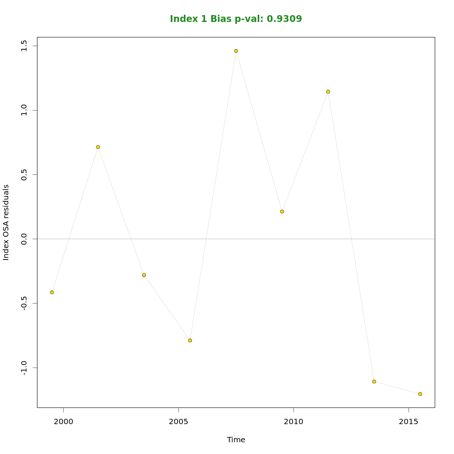This screenshot has width=454, height=454.
Task: Click the x-axis tick label 2015
Action: [409, 422]
